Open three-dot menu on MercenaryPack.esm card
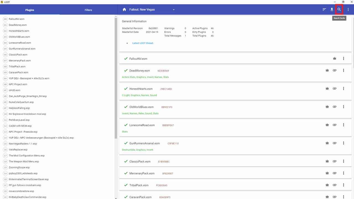Image resolution: width=354 pixels, height=199 pixels. [343, 173]
